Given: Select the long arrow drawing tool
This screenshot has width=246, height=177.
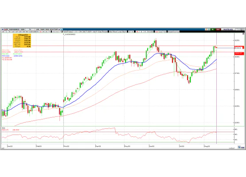Looking at the screenshot, I should (74, 31).
